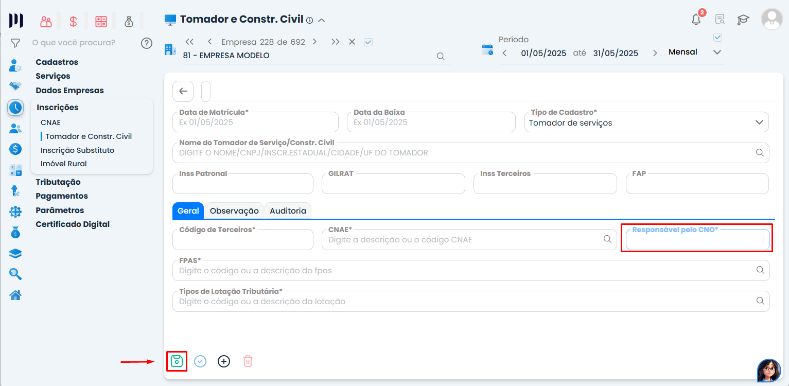Viewport: 789px width, 386px height.
Task: Open the period calendar icon
Action: pos(487,50)
